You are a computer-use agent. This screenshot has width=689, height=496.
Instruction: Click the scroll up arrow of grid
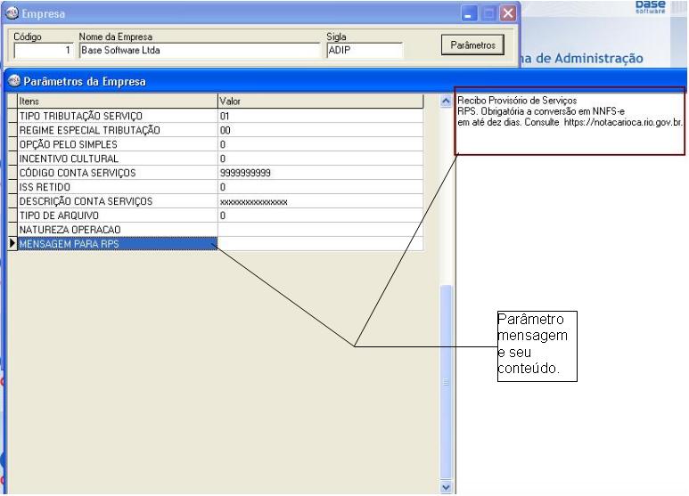447,102
